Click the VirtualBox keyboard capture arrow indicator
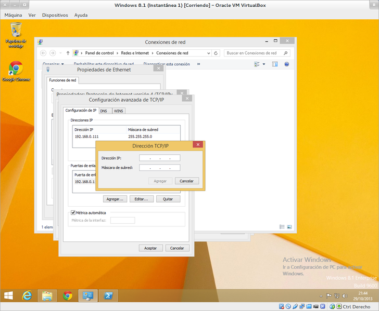 pos(339,306)
